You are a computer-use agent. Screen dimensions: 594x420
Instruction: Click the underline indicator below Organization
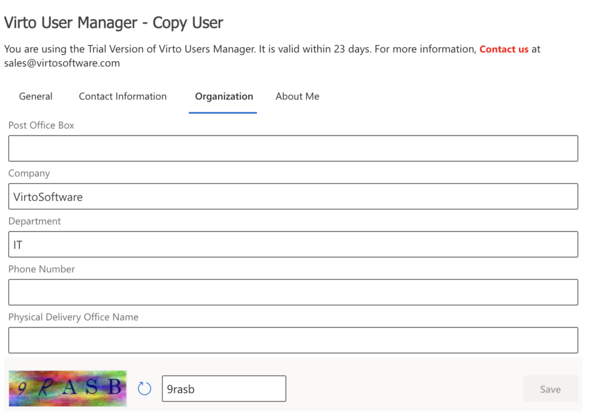(x=223, y=112)
